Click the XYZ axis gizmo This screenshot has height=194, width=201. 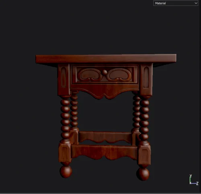194,180
